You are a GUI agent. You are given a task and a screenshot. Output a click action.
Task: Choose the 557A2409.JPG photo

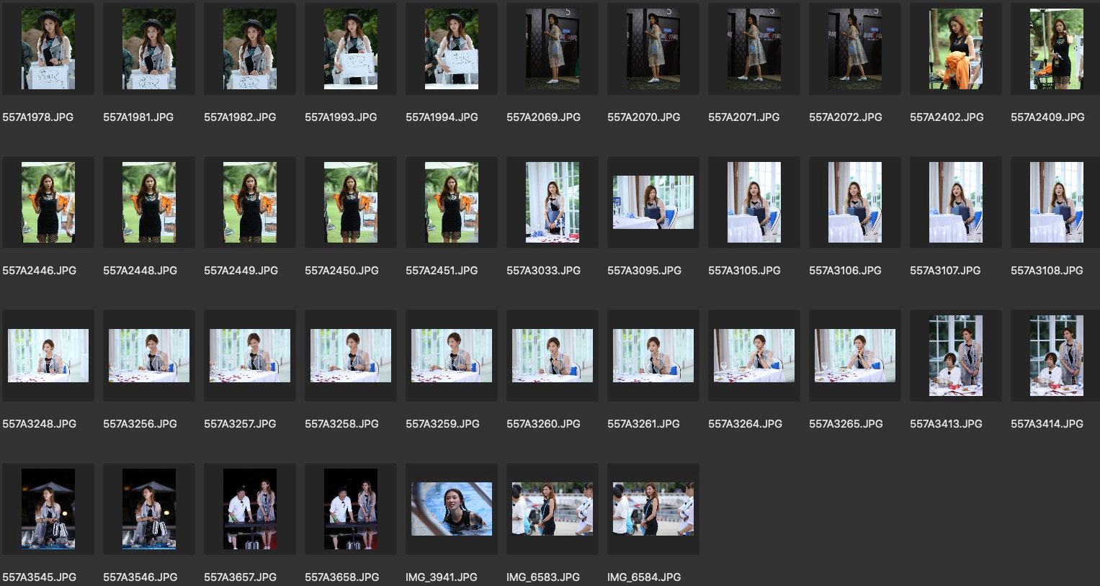1056,49
